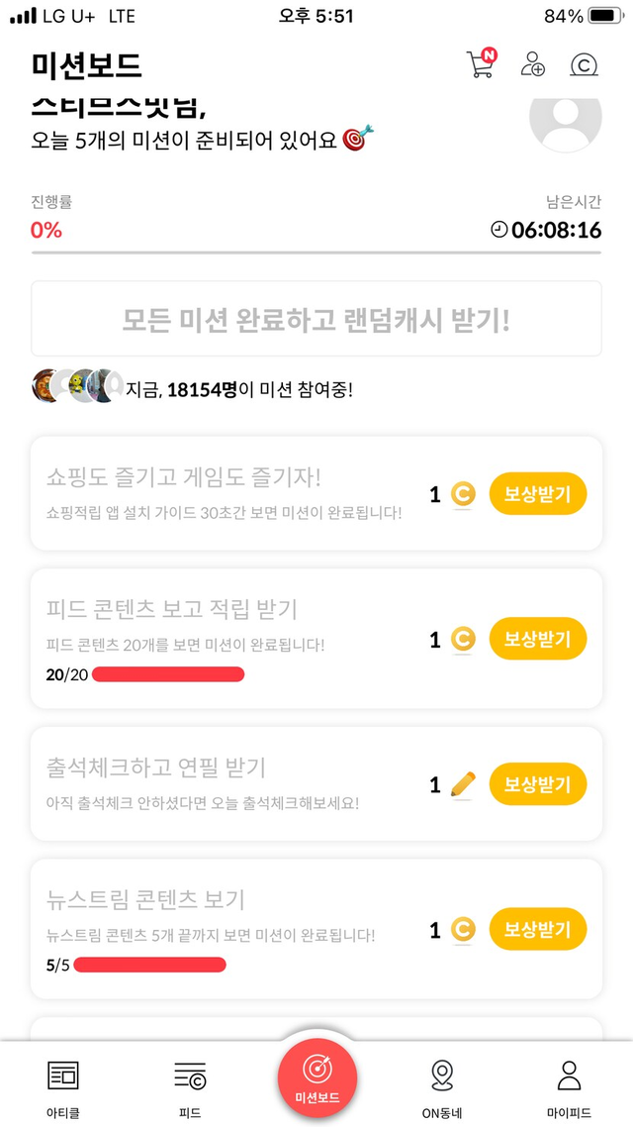Go to the 마이피드 tab
633x1127 pixels.
569,1086
